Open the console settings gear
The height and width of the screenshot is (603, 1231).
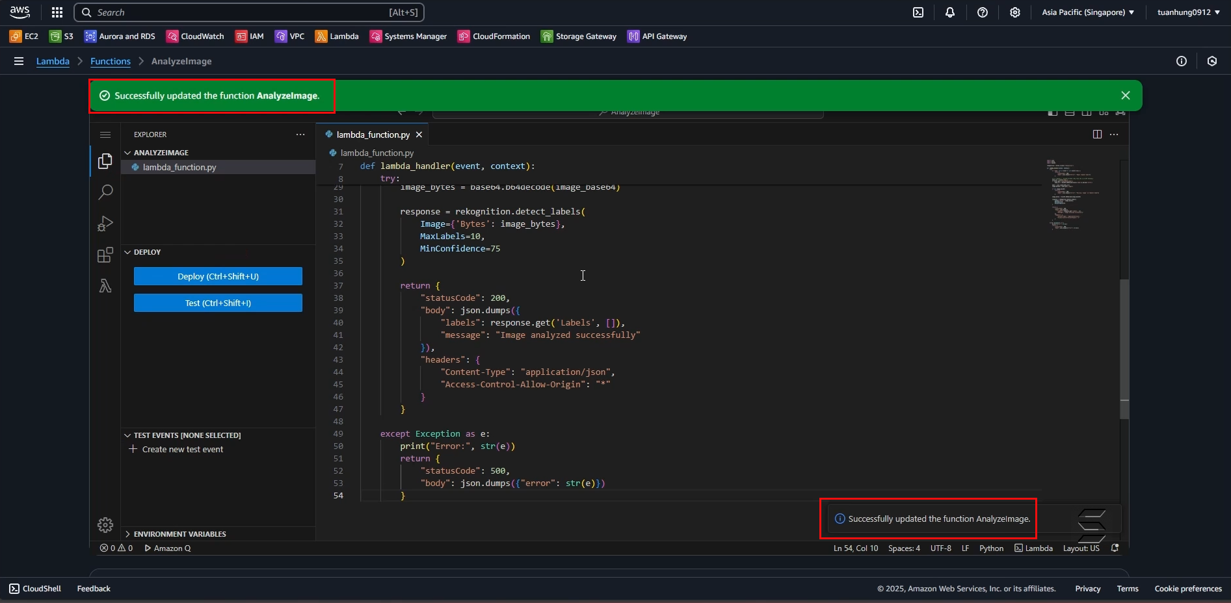[x=1015, y=12]
